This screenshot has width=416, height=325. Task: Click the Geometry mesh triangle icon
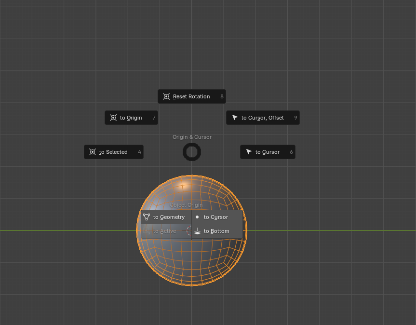click(x=147, y=217)
